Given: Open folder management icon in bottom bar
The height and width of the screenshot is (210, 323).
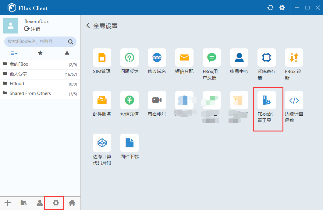Looking at the screenshot, I should pos(24,203).
